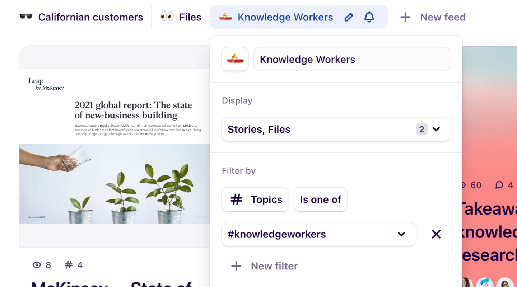Click the sunglasses emoji on Californian customers tab
This screenshot has width=517, height=287.
(26, 17)
